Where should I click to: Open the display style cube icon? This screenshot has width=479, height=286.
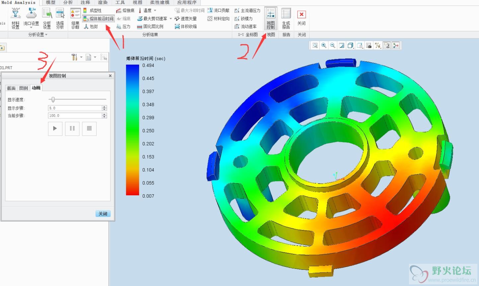point(351,46)
